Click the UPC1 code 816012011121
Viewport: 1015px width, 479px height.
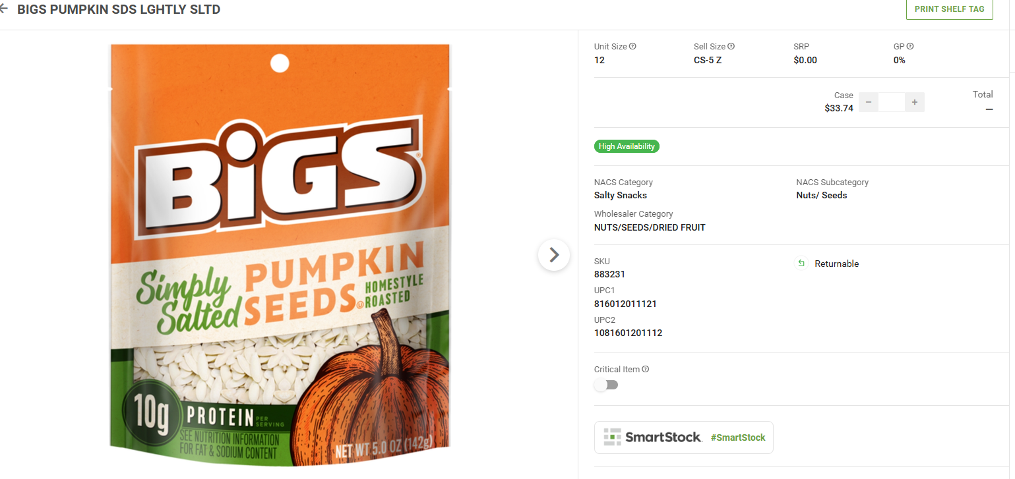pyautogui.click(x=625, y=304)
